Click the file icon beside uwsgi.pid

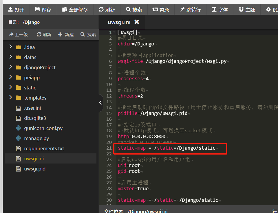(x=19, y=169)
